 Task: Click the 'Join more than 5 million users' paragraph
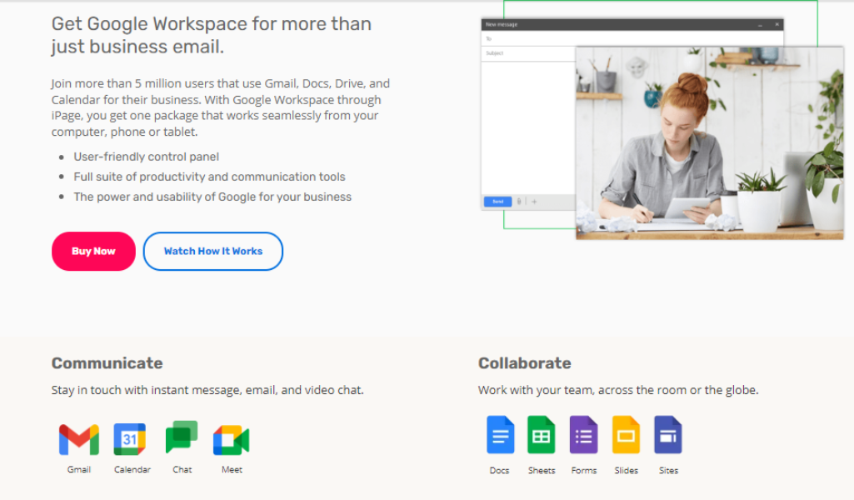(221, 107)
